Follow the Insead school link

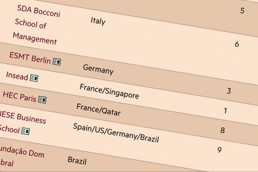coord(17,76)
